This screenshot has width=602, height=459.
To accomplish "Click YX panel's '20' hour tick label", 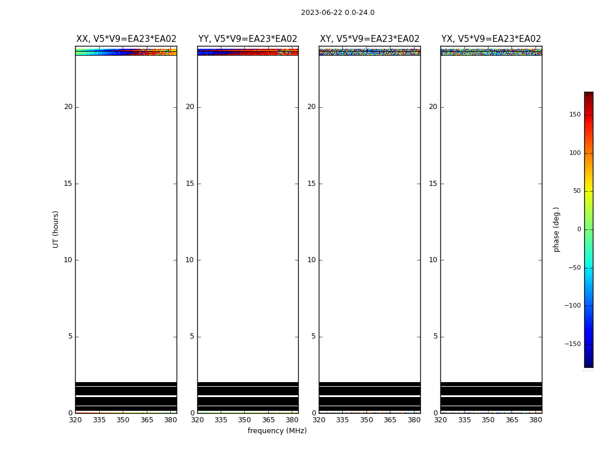I will pos(433,107).
